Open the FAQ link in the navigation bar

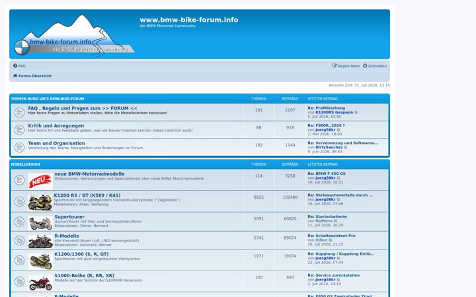(19, 66)
